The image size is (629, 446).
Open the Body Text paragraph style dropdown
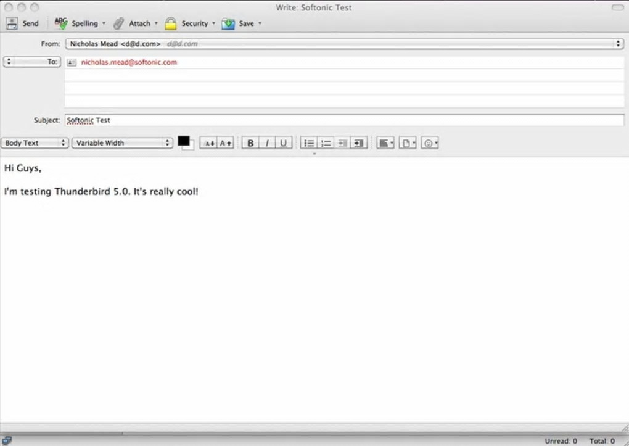click(35, 143)
